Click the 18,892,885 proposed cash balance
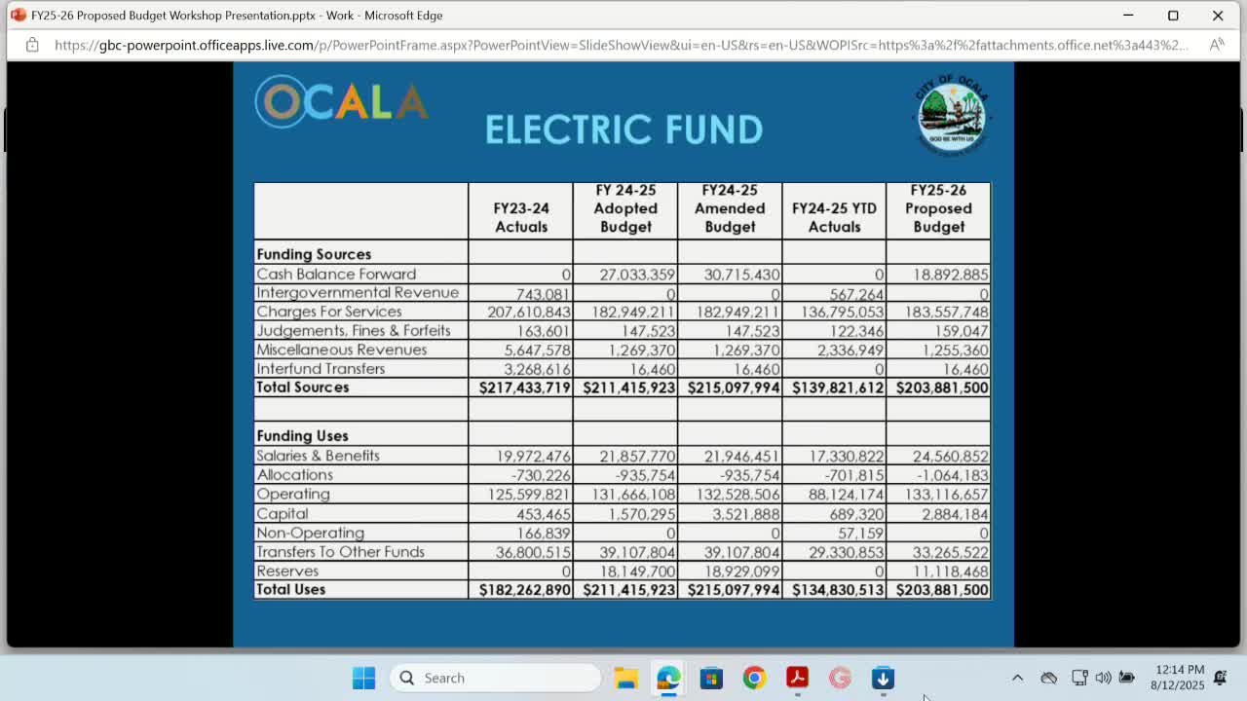 (951, 275)
